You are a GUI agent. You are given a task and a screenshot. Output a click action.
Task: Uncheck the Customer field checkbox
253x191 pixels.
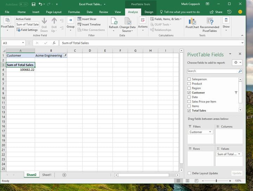coord(189,93)
